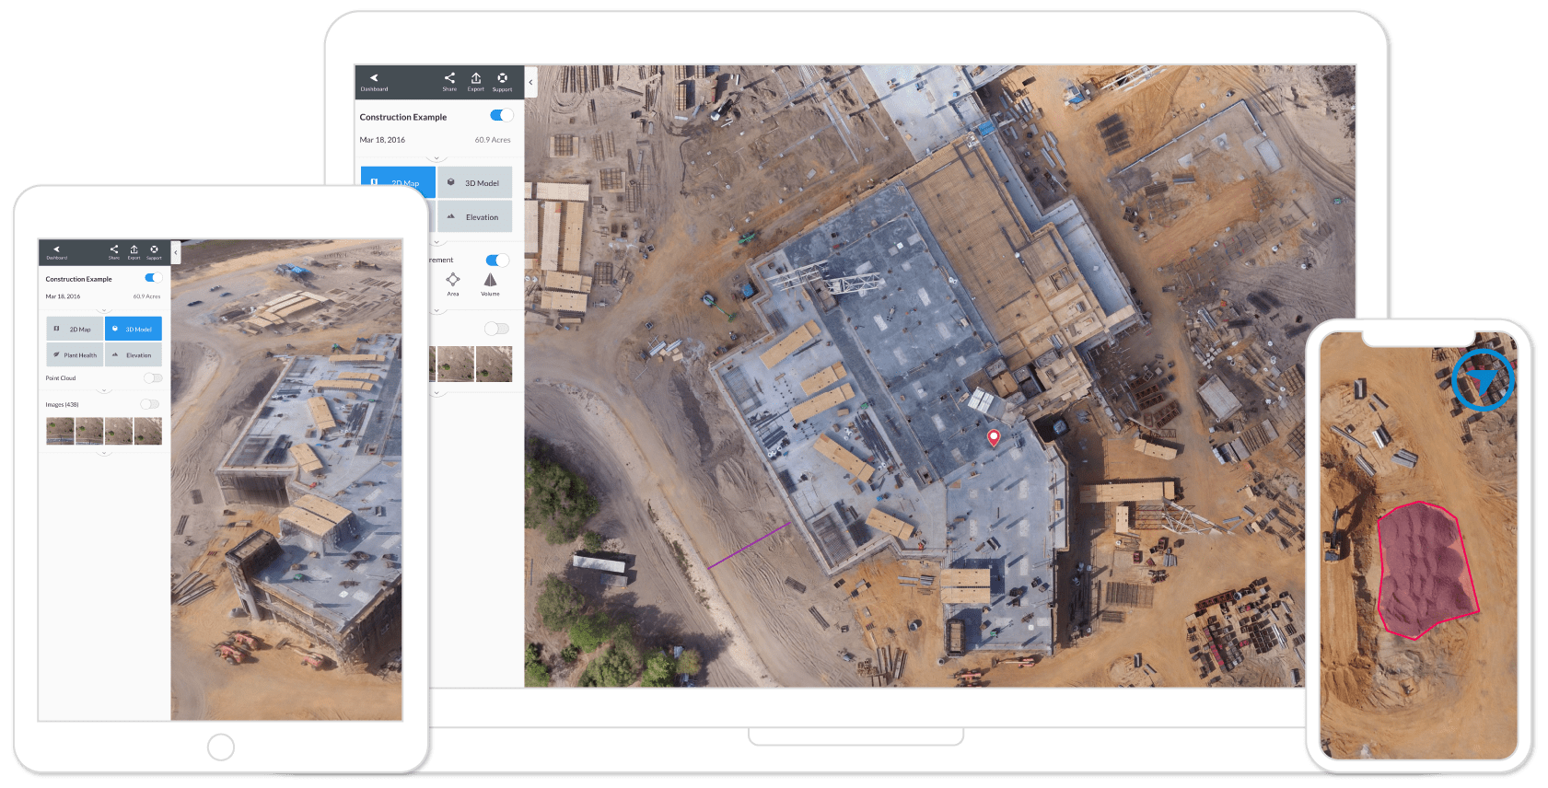The image size is (1548, 788).
Task: Select the 2D Map layer on the tablet
Action: click(75, 329)
